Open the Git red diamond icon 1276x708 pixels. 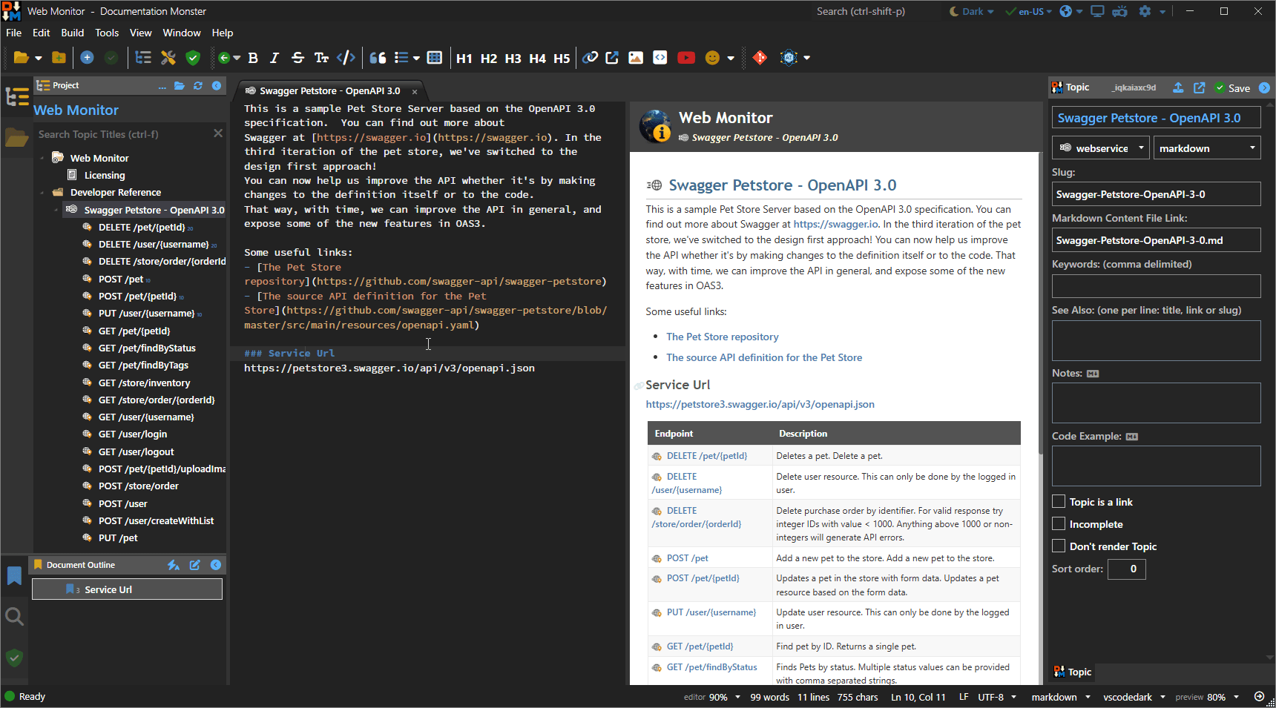pos(760,58)
